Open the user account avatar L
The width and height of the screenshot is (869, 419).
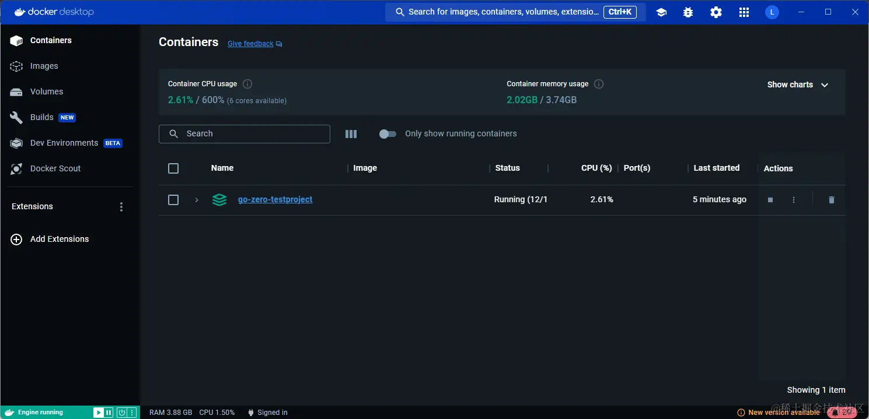[x=772, y=12]
